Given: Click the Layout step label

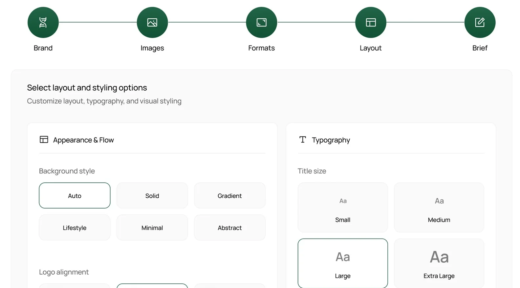Looking at the screenshot, I should 371,48.
